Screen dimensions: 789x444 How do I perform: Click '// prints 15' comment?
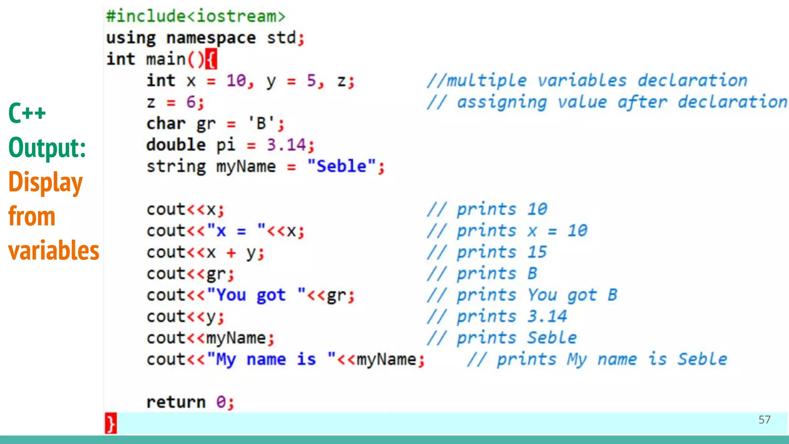click(x=487, y=252)
